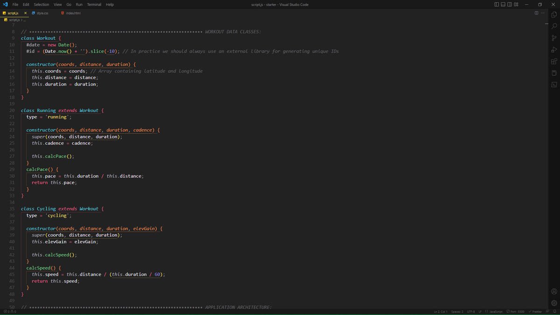Image resolution: width=560 pixels, height=315 pixels.
Task: Open the File menu
Action: tap(15, 4)
